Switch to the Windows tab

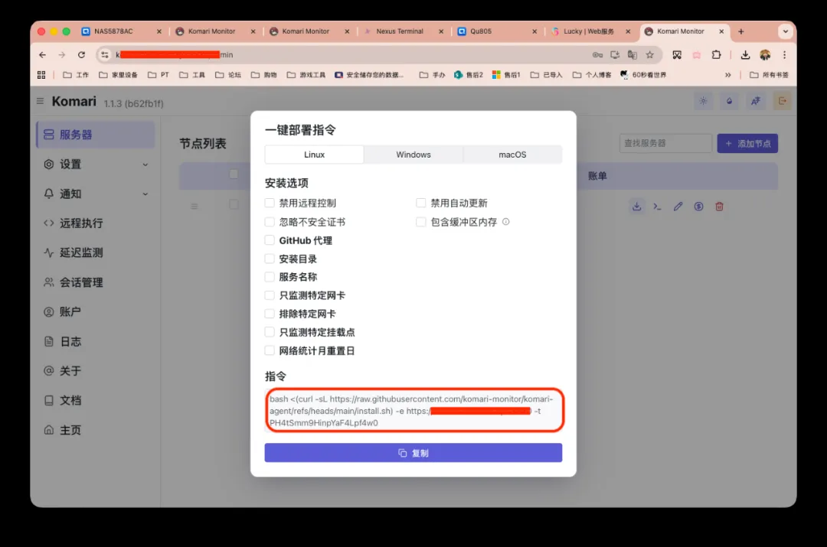tap(413, 155)
